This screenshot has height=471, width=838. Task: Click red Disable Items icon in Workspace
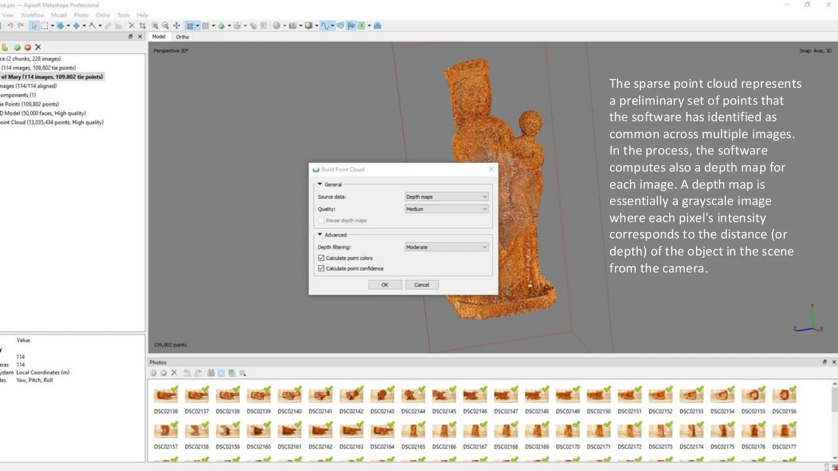pyautogui.click(x=28, y=47)
